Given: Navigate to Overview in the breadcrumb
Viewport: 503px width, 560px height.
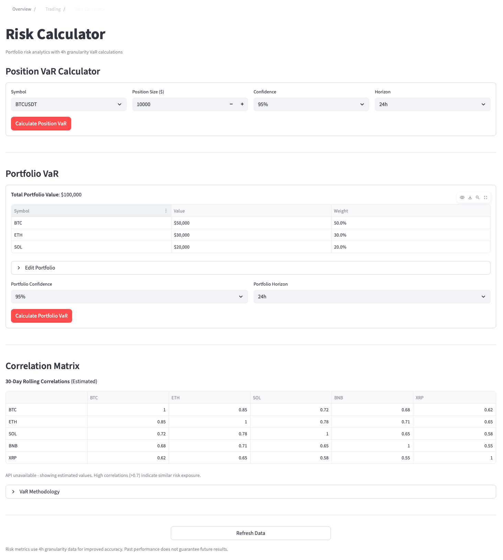Looking at the screenshot, I should [x=22, y=9].
